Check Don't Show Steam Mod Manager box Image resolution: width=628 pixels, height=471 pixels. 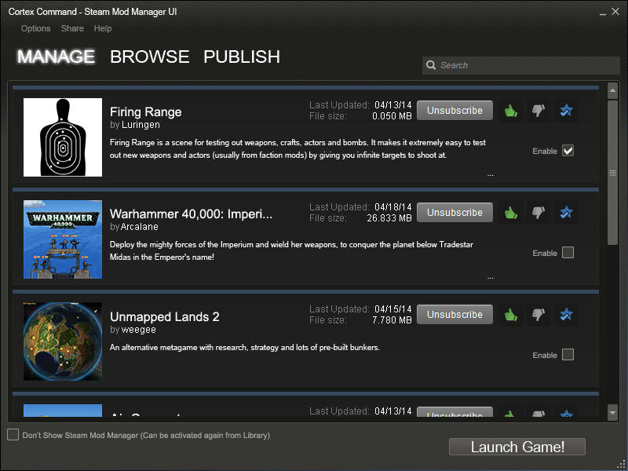[x=13, y=435]
